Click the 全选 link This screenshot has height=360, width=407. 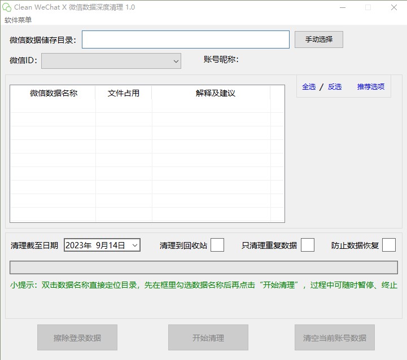pos(309,86)
